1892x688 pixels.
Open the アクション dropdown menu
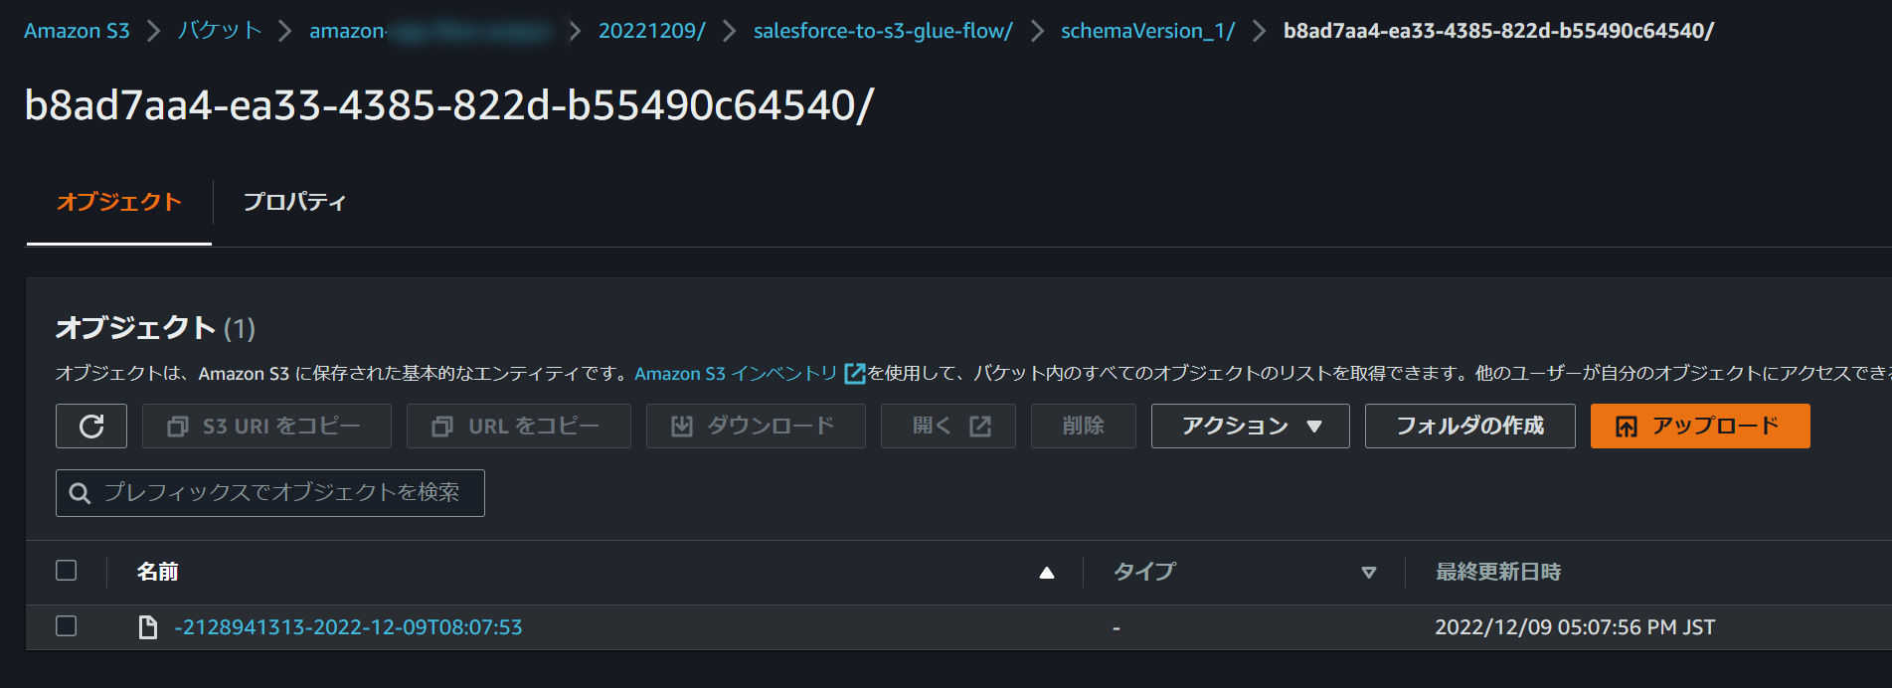(1251, 427)
